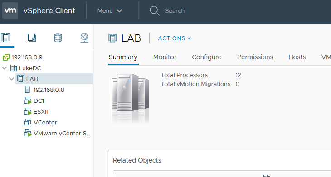This screenshot has height=177, width=331.
Task: Focus the Search input field
Action: tap(175, 10)
